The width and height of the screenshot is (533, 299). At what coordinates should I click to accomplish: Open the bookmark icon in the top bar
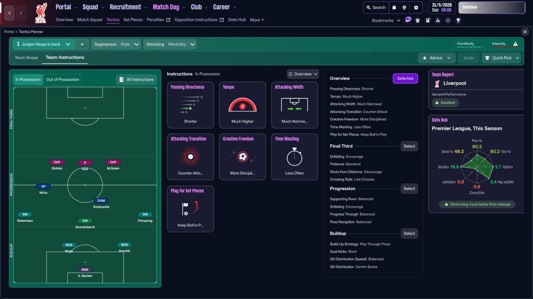pyautogui.click(x=394, y=7)
